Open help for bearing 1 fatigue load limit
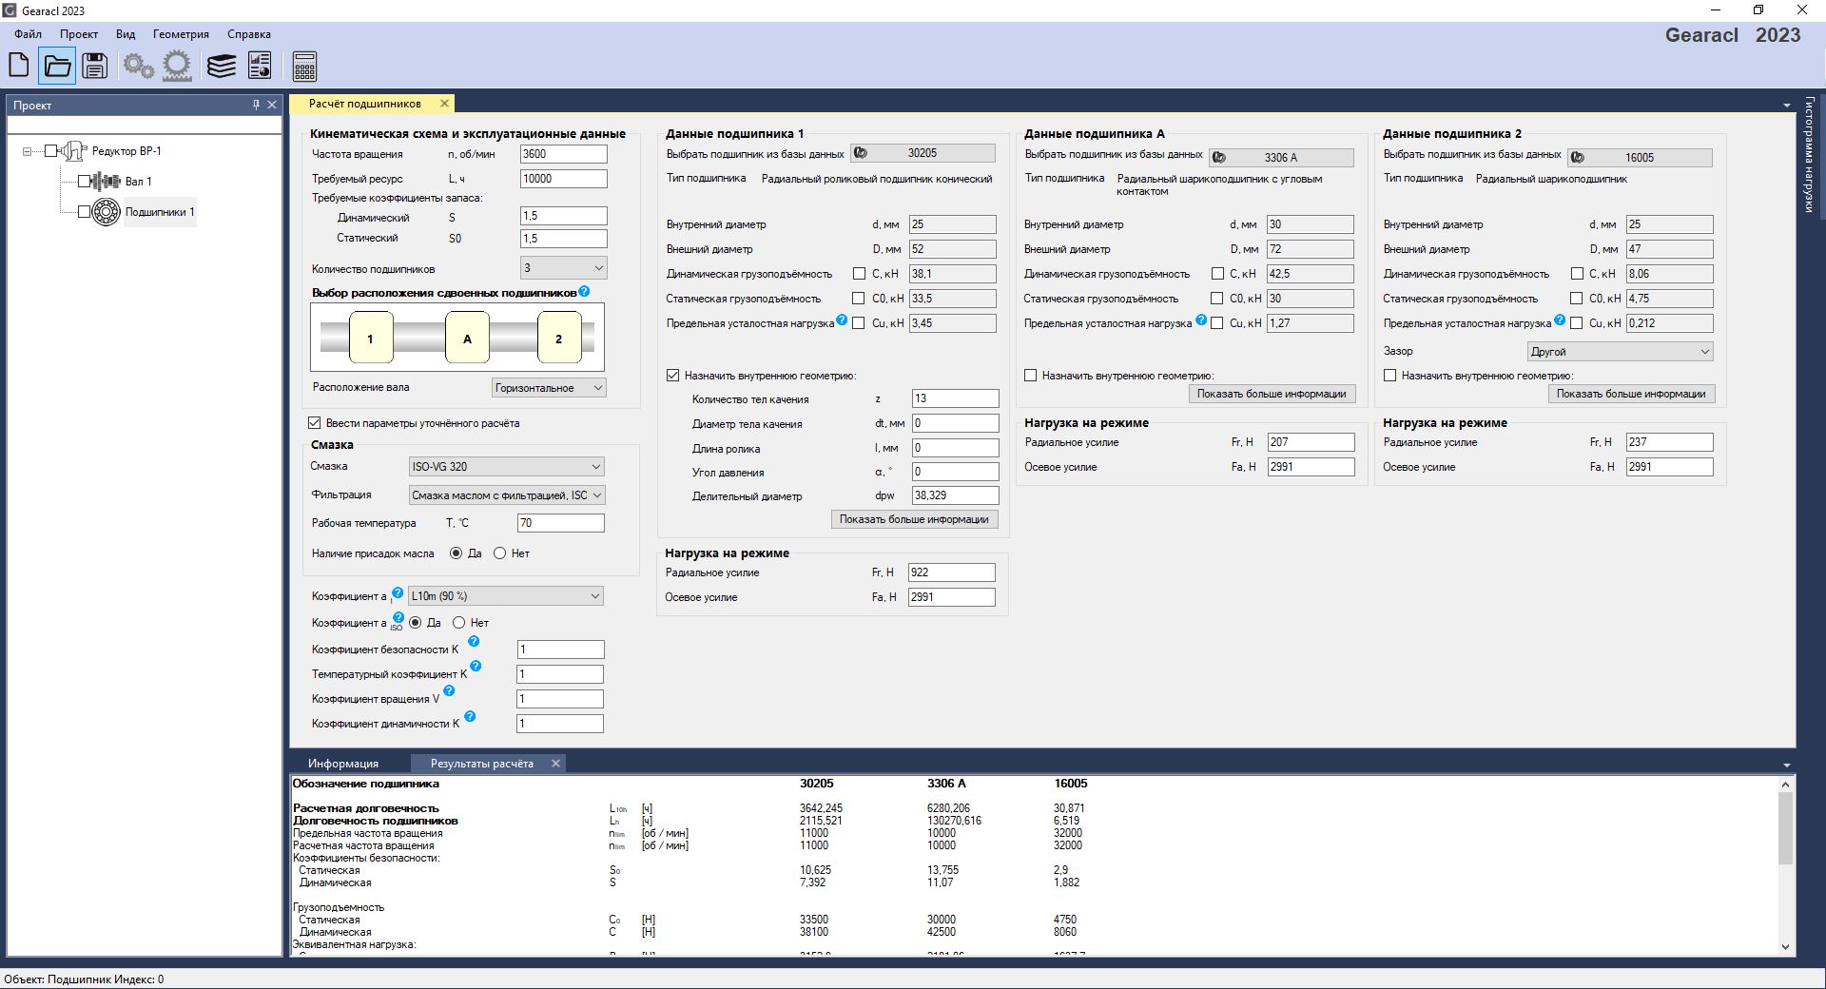Screen dimensions: 1826x989 (x=842, y=320)
